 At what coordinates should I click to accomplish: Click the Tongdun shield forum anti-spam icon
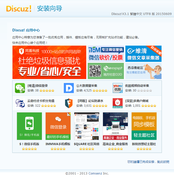coord(69,103)
